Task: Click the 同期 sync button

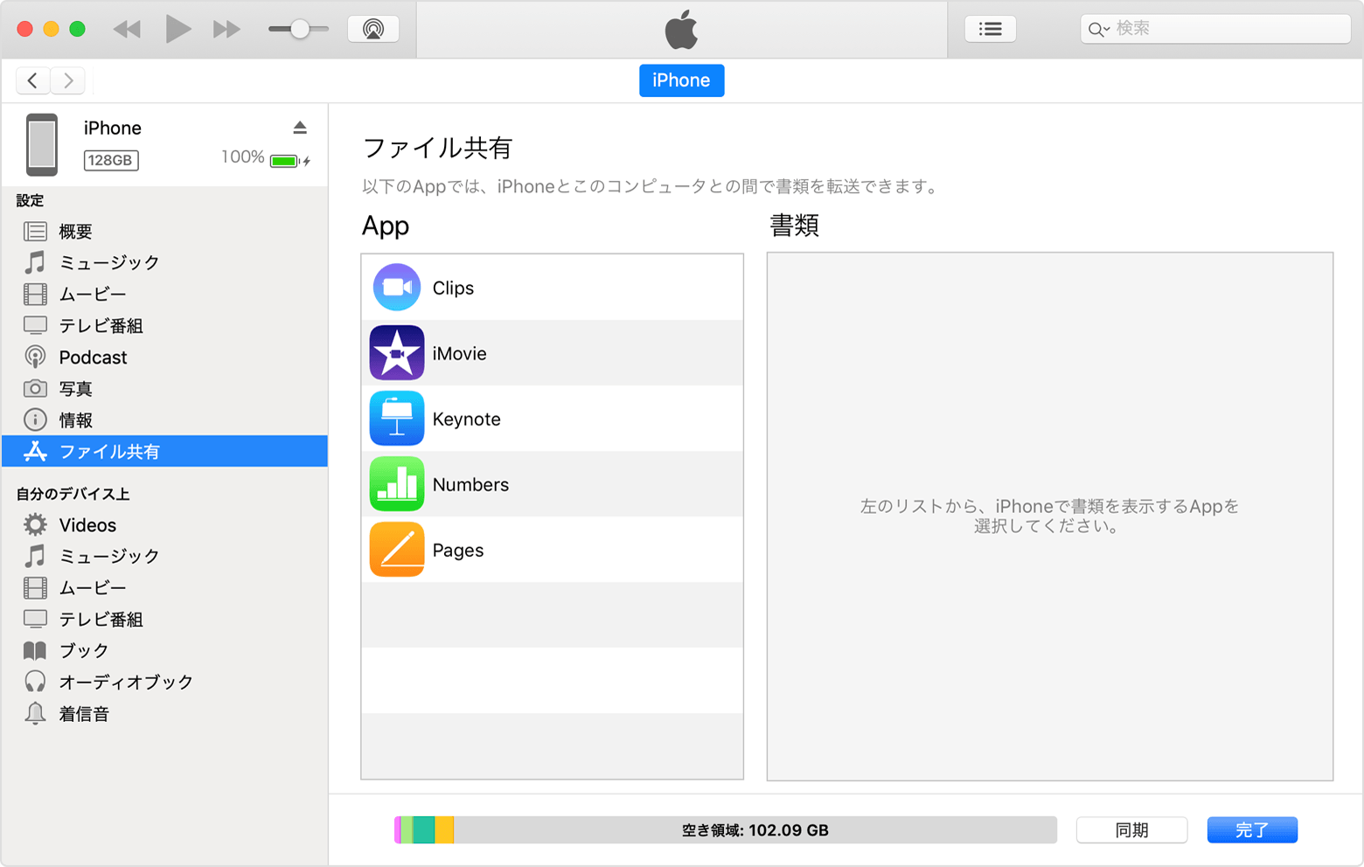Action: coord(1131,830)
